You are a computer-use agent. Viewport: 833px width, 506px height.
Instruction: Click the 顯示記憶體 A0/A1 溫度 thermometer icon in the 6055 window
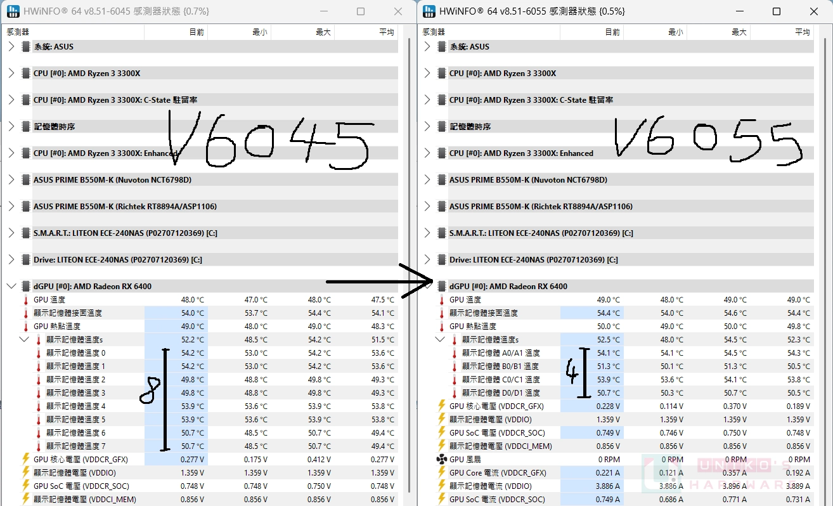[x=455, y=353]
